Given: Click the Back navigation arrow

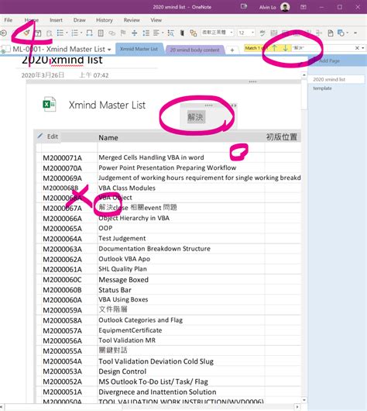Looking at the screenshot, I should pos(3,33).
